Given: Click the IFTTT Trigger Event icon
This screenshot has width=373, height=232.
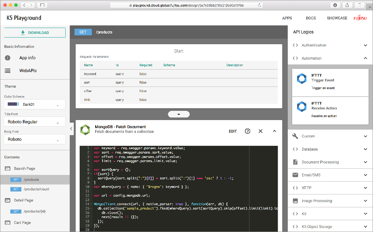Looking at the screenshot, I should click(x=302, y=78).
